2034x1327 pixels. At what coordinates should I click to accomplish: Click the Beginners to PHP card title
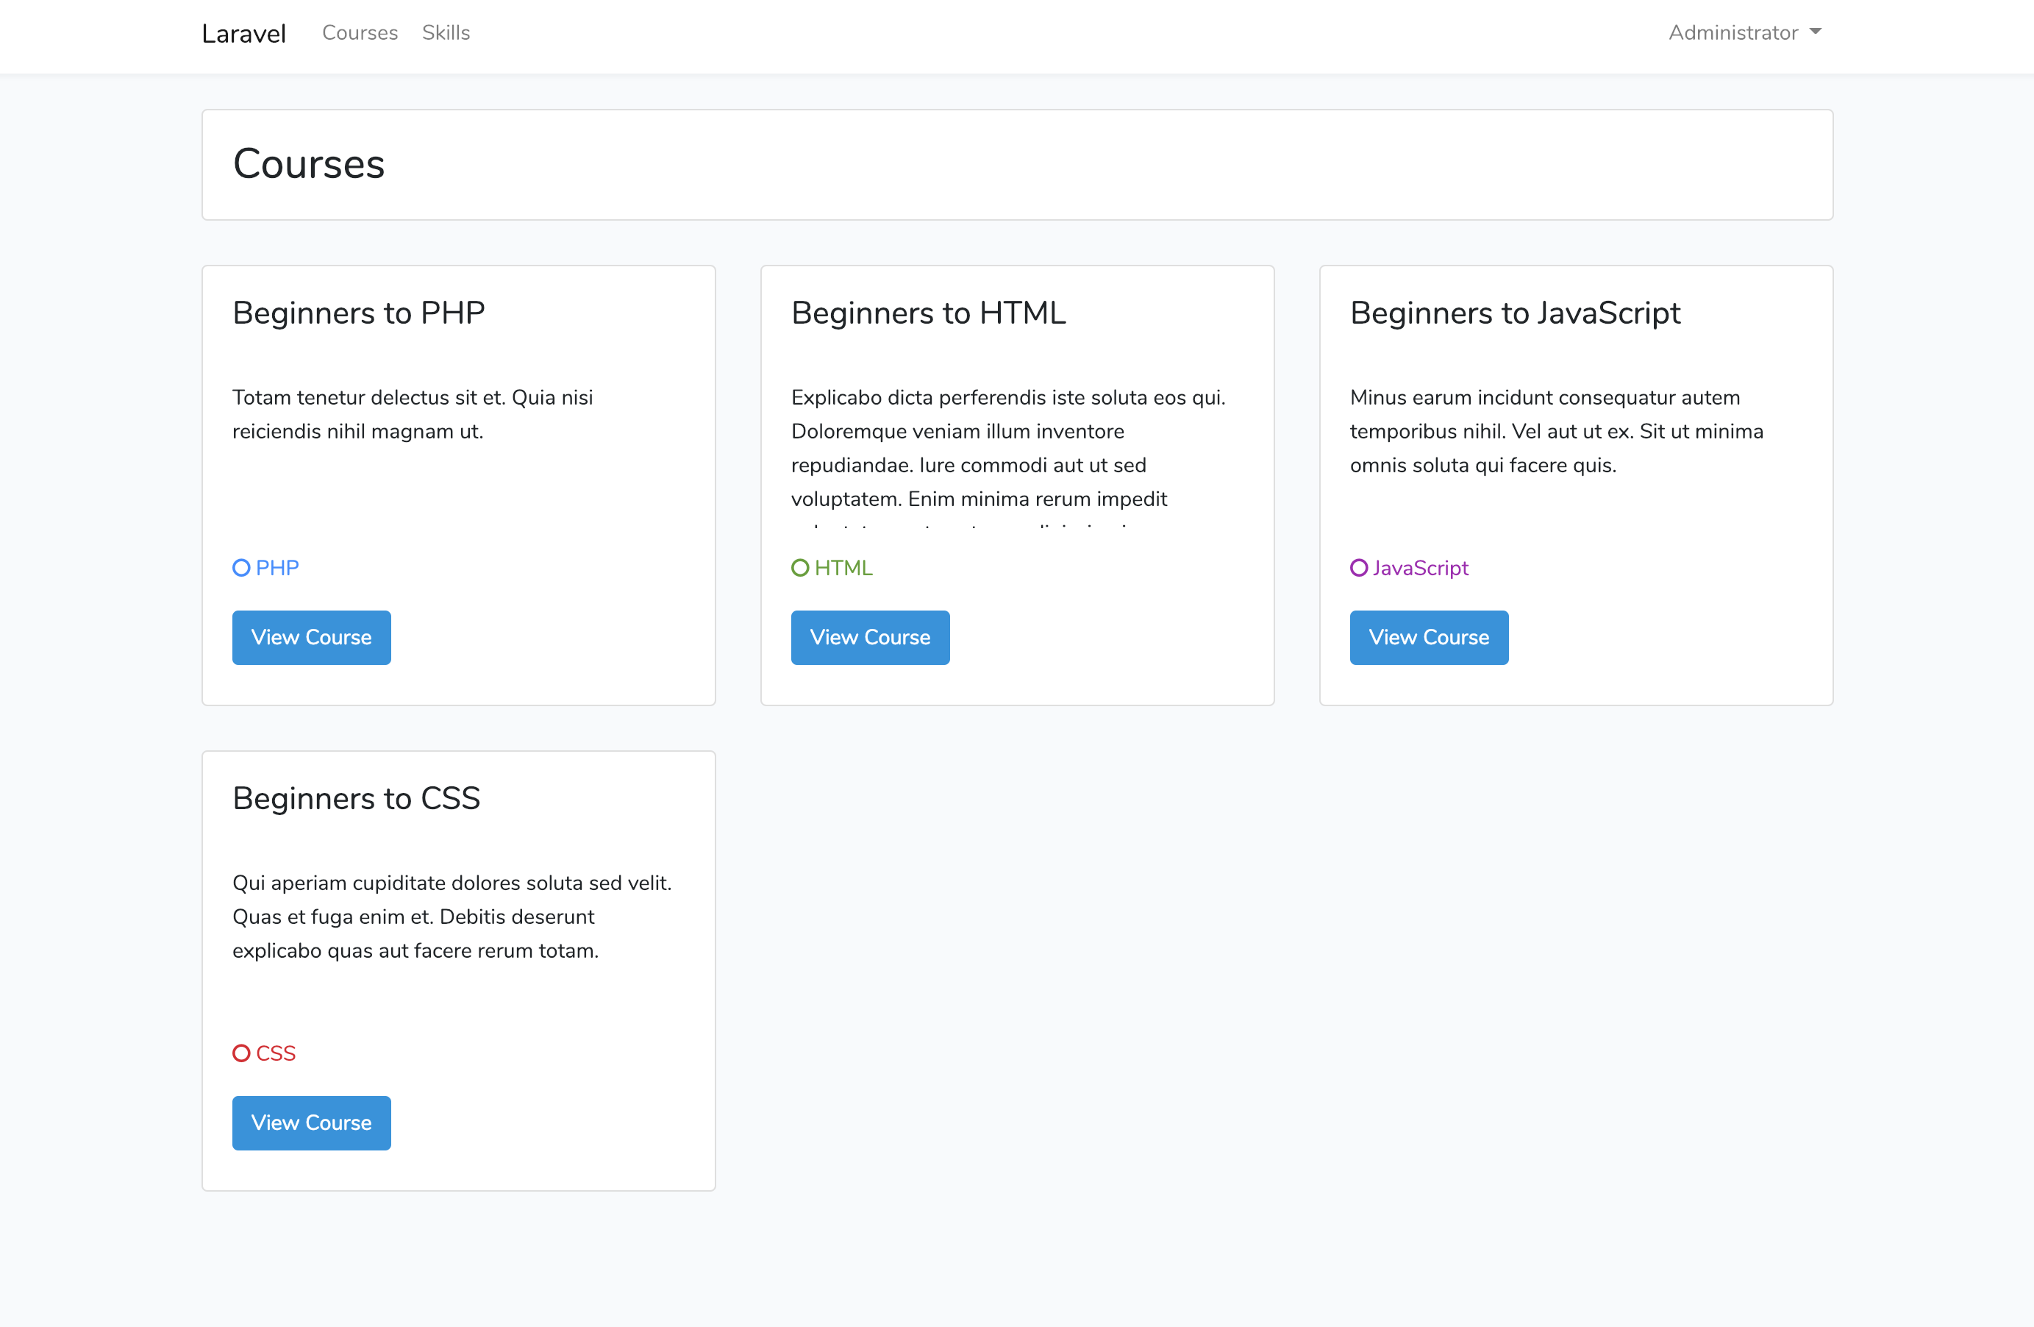pyautogui.click(x=359, y=313)
